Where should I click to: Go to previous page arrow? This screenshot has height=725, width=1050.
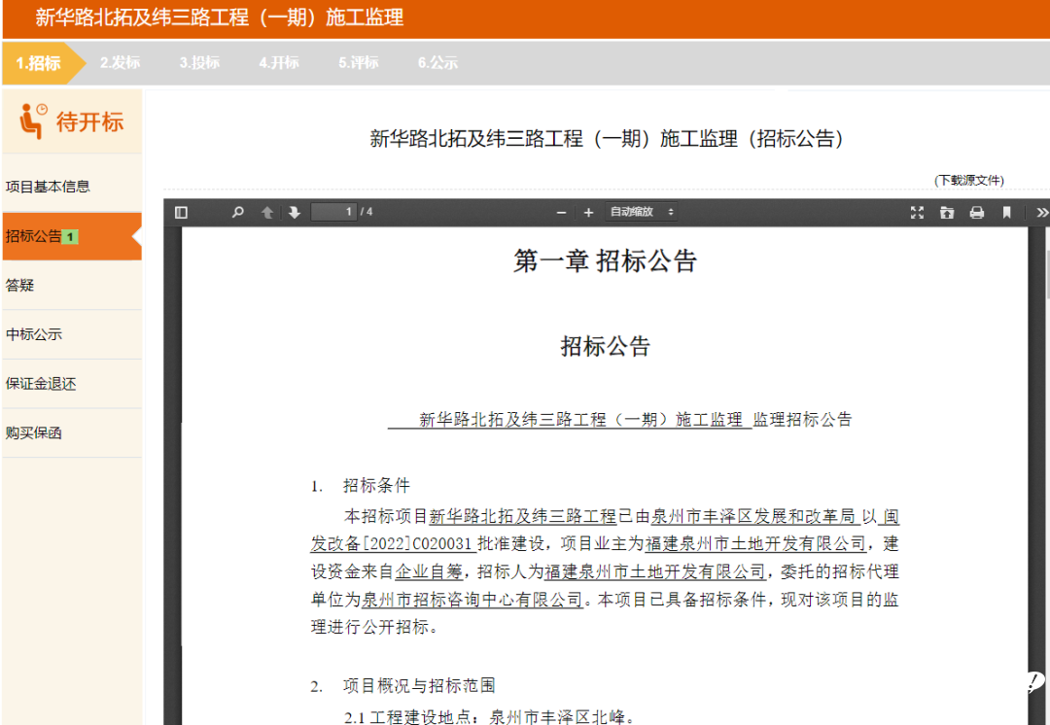tap(267, 212)
